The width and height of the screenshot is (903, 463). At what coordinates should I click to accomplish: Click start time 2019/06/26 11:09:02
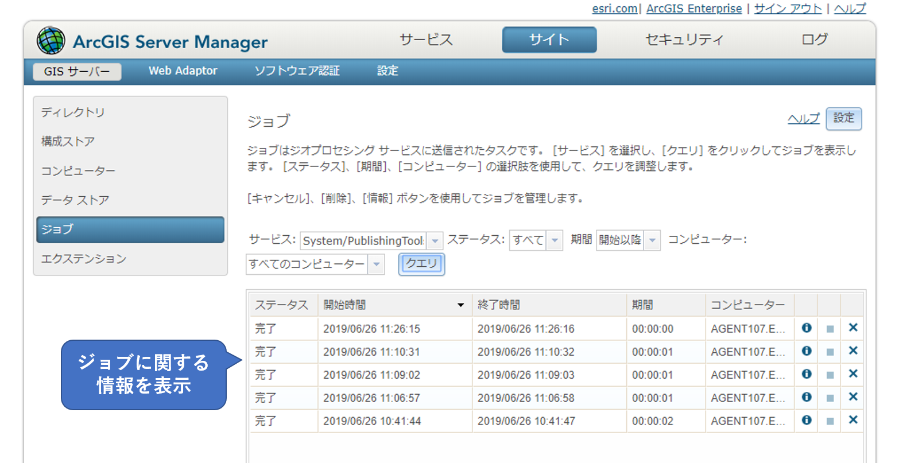[x=371, y=375]
